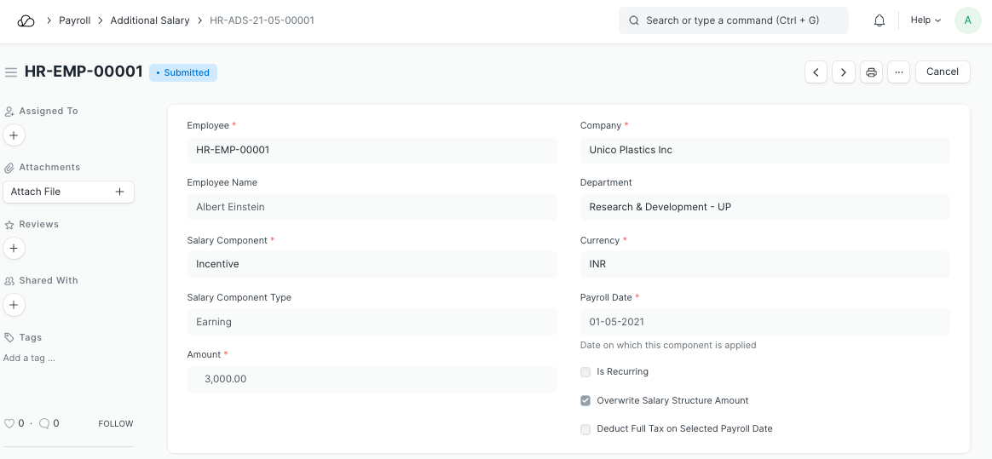Enable Deduct Full Tax on Selected Payroll Date
Viewport: 992px width, 459px height.
pos(585,429)
